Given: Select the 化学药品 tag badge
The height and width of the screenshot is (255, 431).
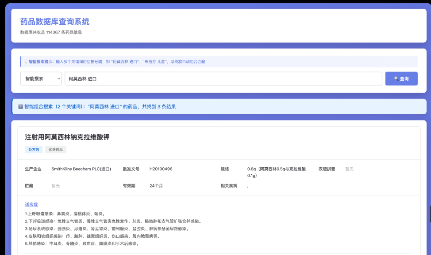Looking at the screenshot, I should pyautogui.click(x=55, y=150).
